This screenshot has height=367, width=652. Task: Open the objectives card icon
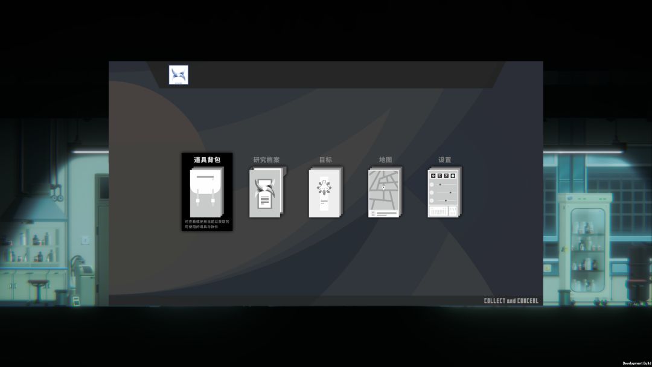(x=325, y=193)
